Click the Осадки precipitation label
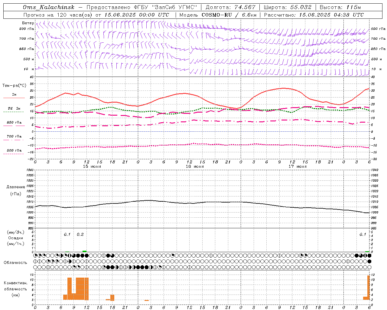387x310 pixels. click(16, 238)
